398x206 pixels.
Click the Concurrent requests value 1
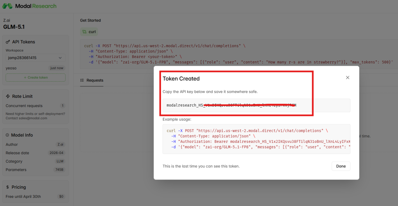point(62,106)
